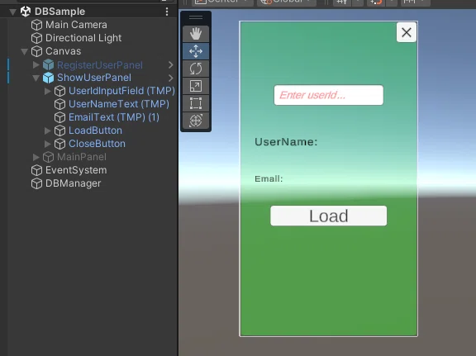Select the Rect tool
The width and height of the screenshot is (476, 356).
(196, 103)
